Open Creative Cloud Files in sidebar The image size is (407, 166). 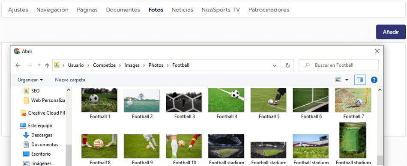[x=43, y=113]
